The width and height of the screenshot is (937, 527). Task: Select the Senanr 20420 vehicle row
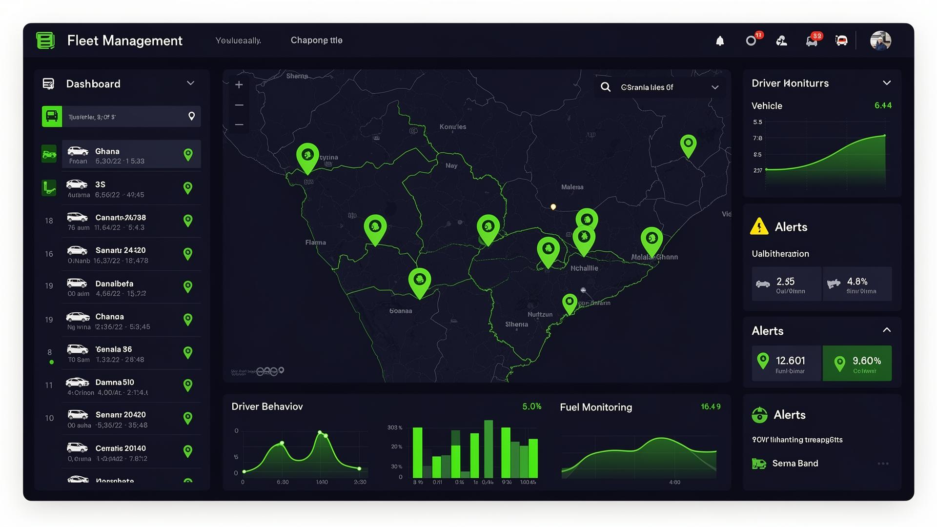(x=131, y=419)
